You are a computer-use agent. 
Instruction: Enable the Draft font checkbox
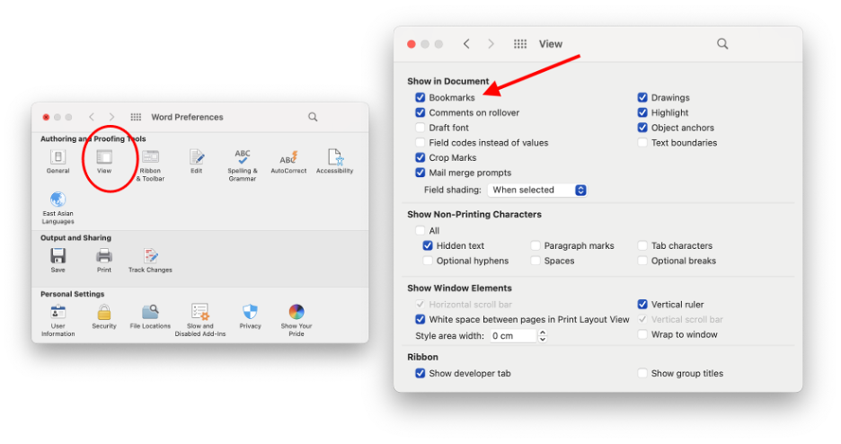tap(420, 128)
